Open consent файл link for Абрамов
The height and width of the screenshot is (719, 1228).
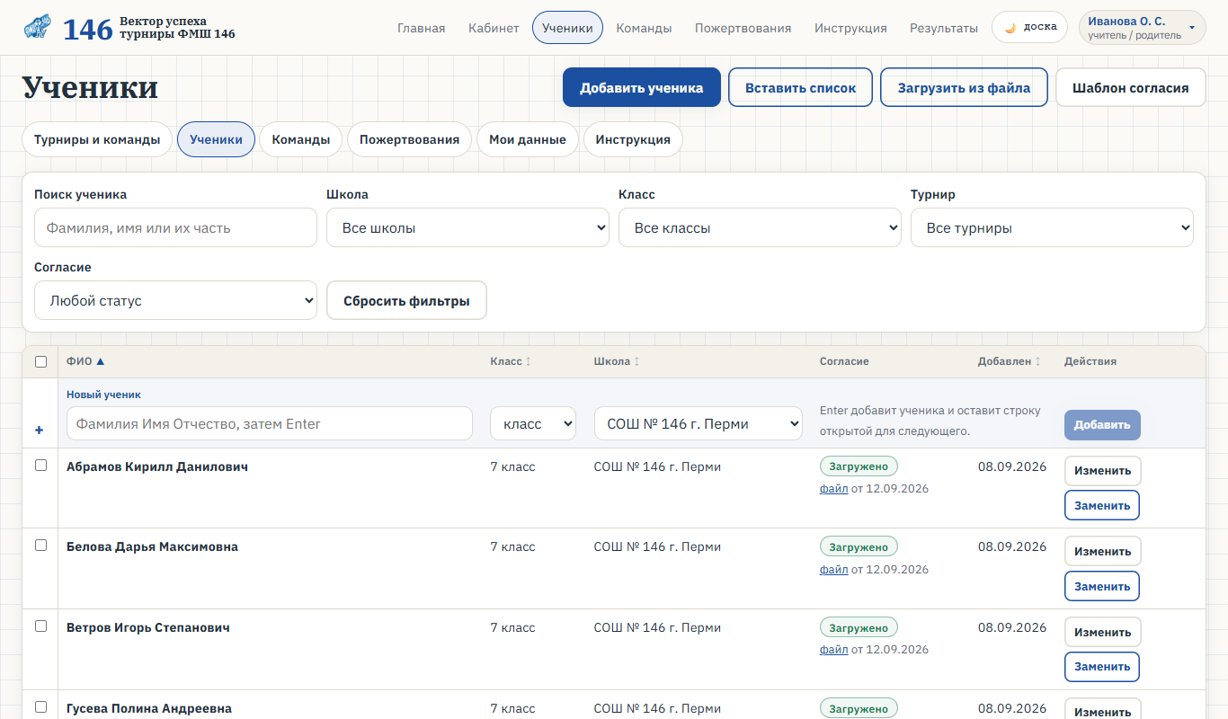pos(833,489)
